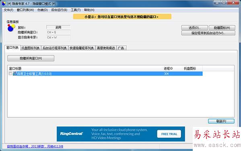241x151 pixels.
Task: Click the Ctrl+W hotkey field
Action: (58, 37)
